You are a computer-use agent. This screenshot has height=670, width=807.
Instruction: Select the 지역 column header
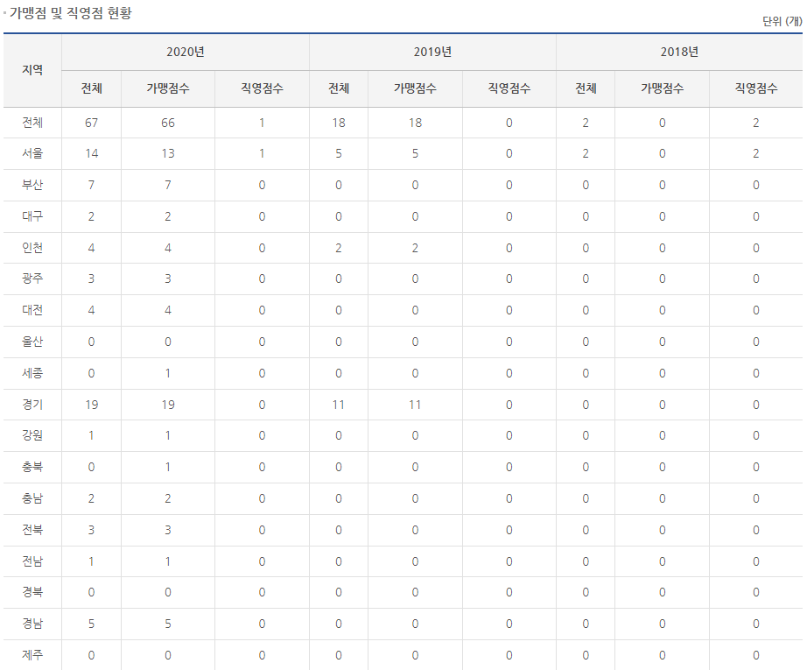pos(32,70)
